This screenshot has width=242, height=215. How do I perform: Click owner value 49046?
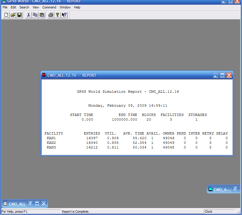169,138
